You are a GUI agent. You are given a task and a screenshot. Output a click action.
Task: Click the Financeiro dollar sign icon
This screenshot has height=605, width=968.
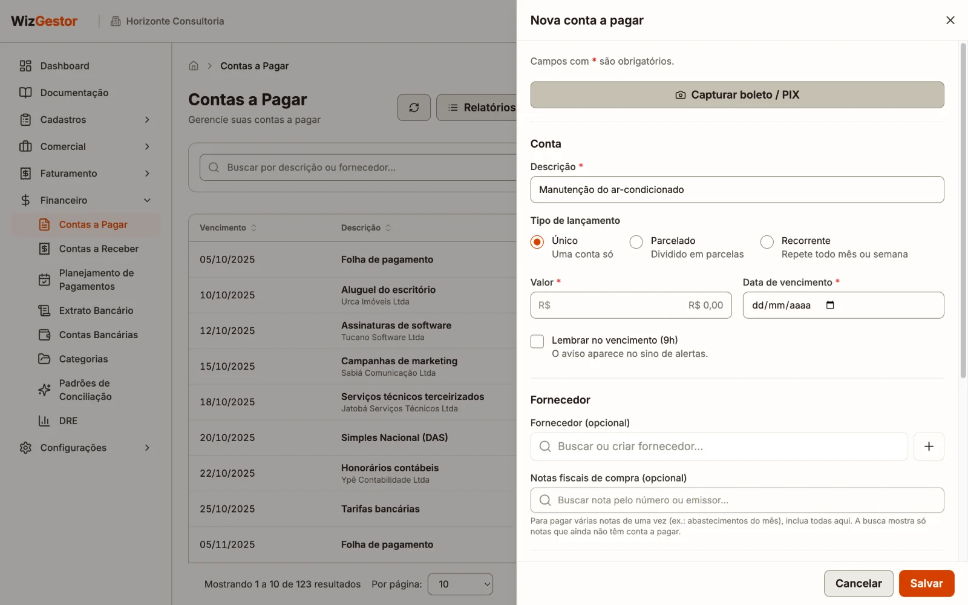[x=25, y=200]
